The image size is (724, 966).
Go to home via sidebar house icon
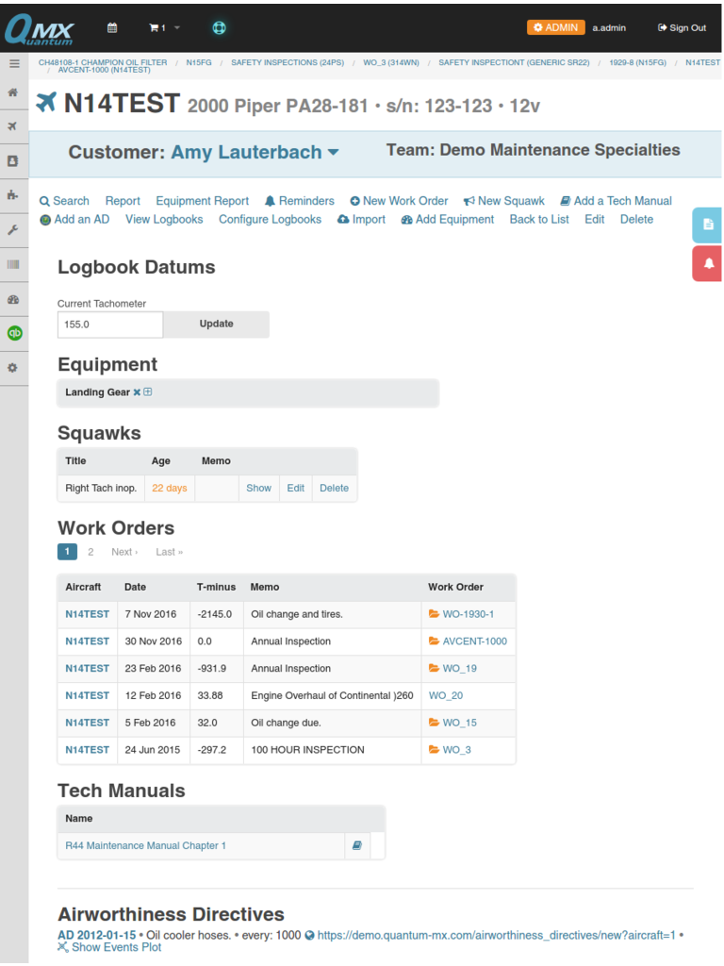click(x=13, y=92)
